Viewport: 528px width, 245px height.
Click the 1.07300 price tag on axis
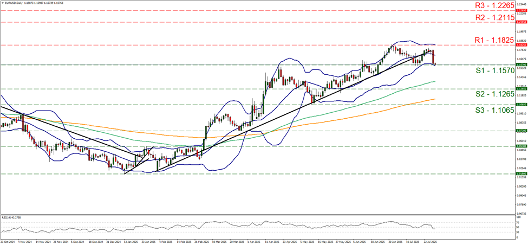520,131
